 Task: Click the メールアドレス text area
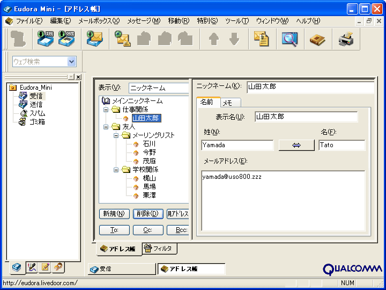click(283, 201)
